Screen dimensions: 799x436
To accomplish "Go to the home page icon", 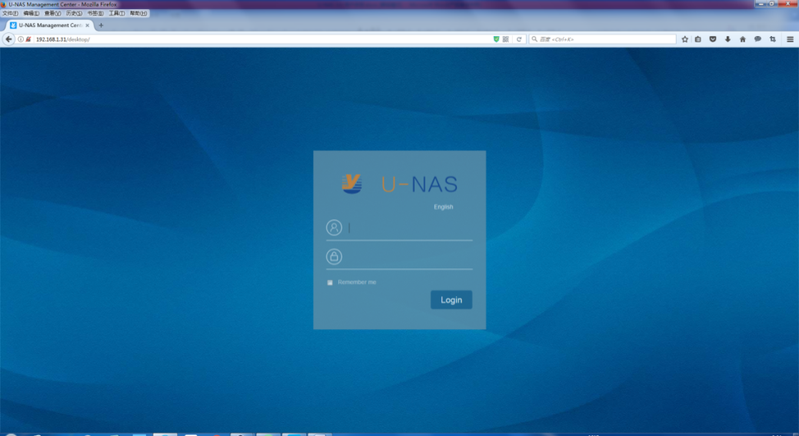I will coord(742,39).
